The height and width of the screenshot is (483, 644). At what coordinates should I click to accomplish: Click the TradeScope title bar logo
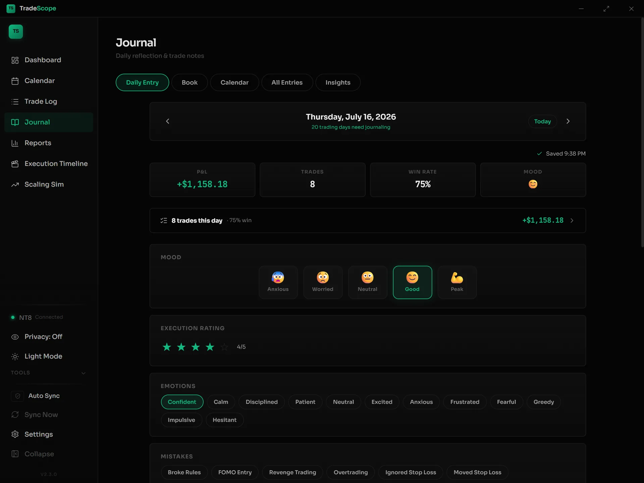[x=11, y=8]
